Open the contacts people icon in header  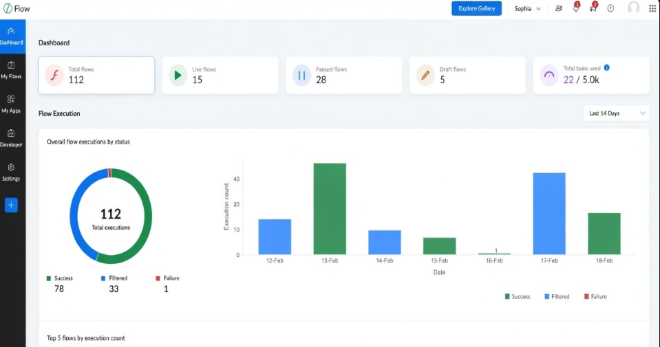pyautogui.click(x=558, y=8)
